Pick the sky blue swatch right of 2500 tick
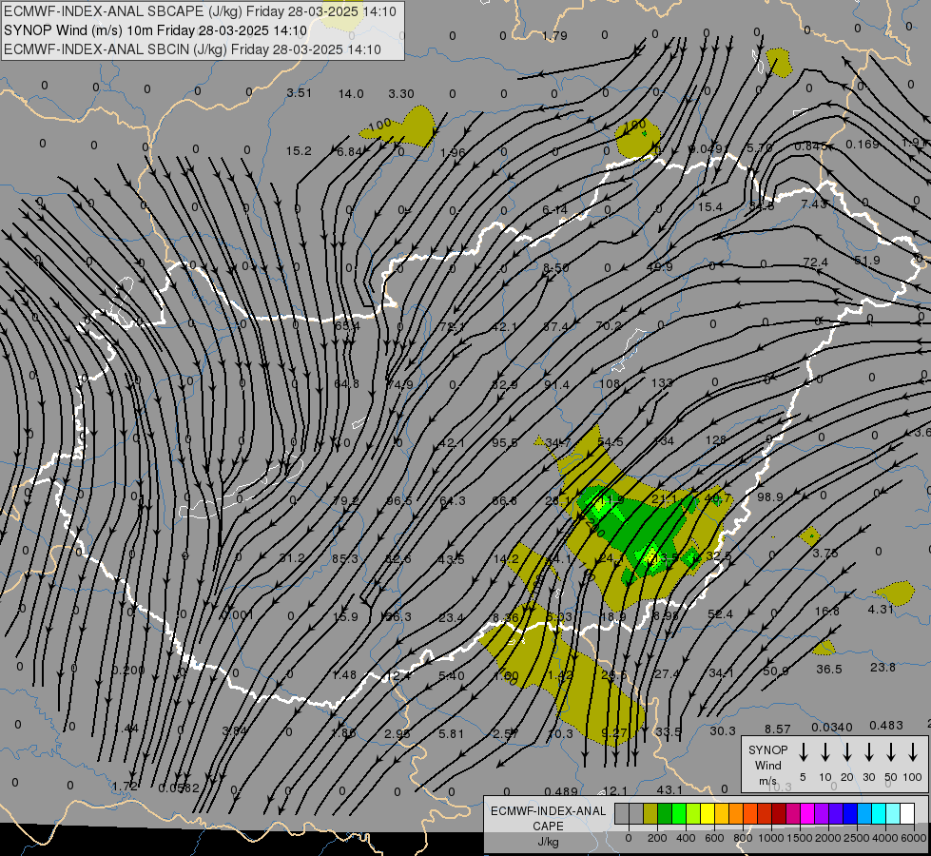The height and width of the screenshot is (856, 931). pos(865,813)
